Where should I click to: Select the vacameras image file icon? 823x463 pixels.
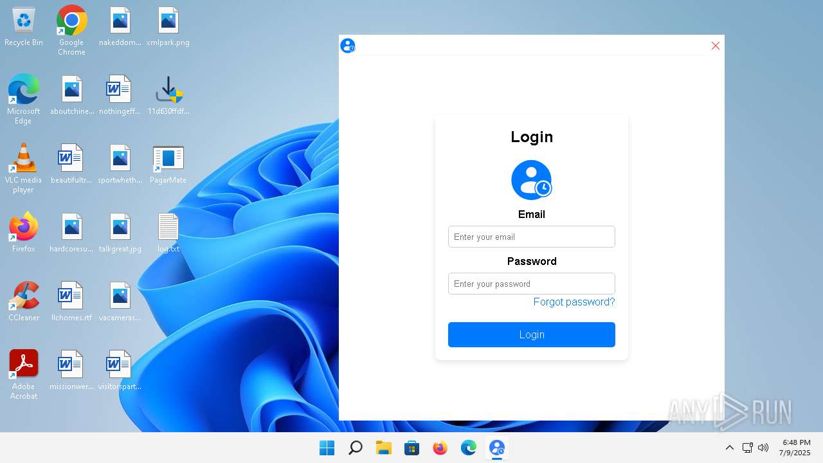coord(120,302)
